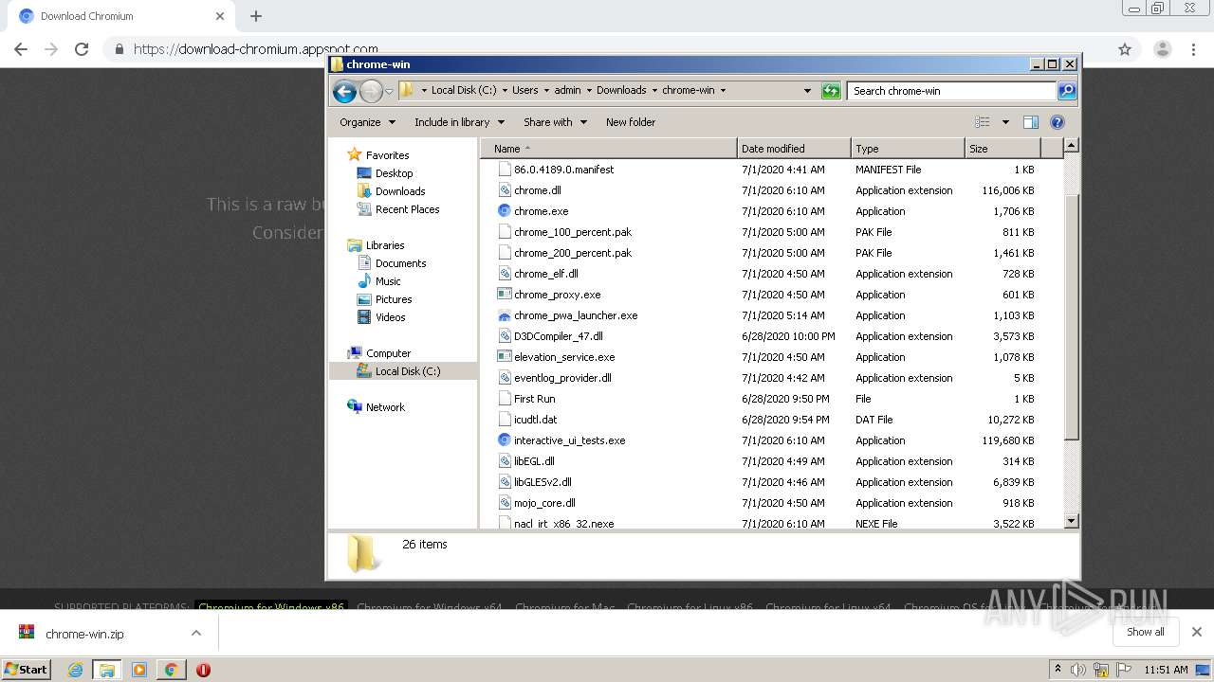Click Chromium for Windows x86 link
The width and height of the screenshot is (1214, 682).
pos(271,607)
